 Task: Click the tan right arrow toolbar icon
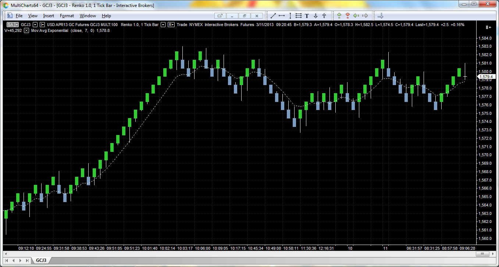[x=365, y=16]
